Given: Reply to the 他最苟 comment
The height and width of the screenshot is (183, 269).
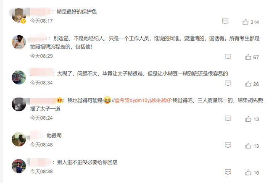Looking at the screenshot, I should pos(228,145).
